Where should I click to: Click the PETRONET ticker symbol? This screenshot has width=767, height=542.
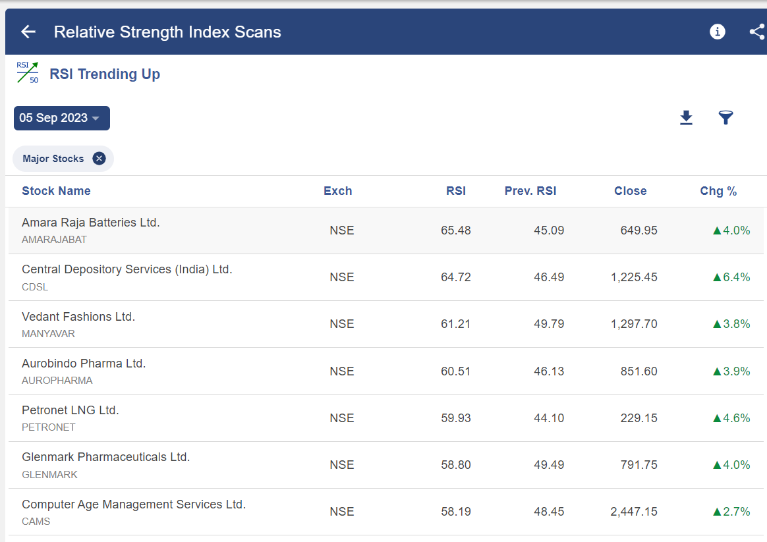[48, 427]
